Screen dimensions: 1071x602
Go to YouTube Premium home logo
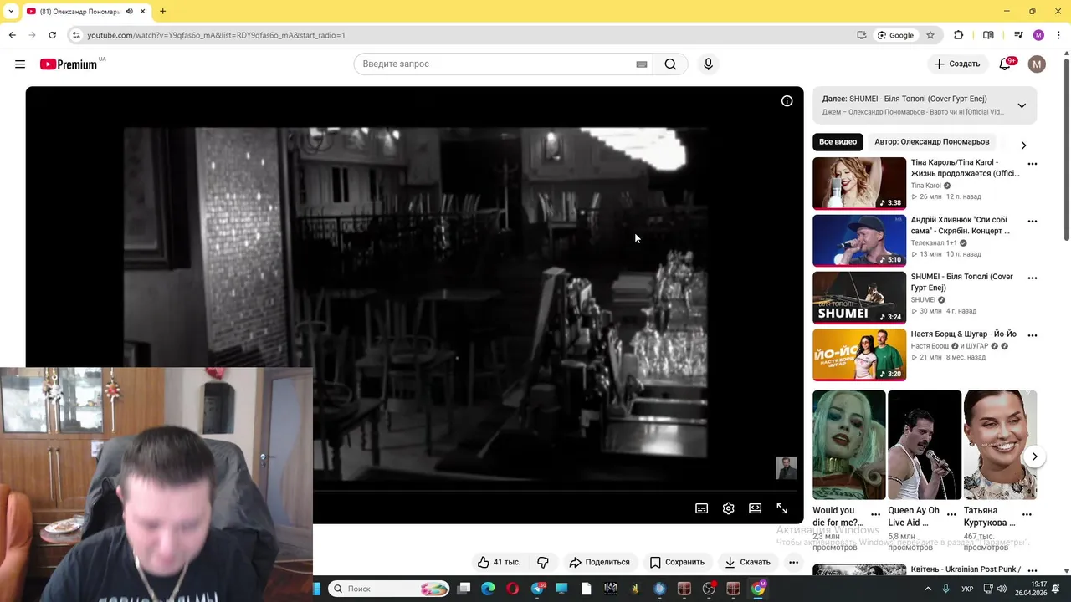[x=69, y=64]
